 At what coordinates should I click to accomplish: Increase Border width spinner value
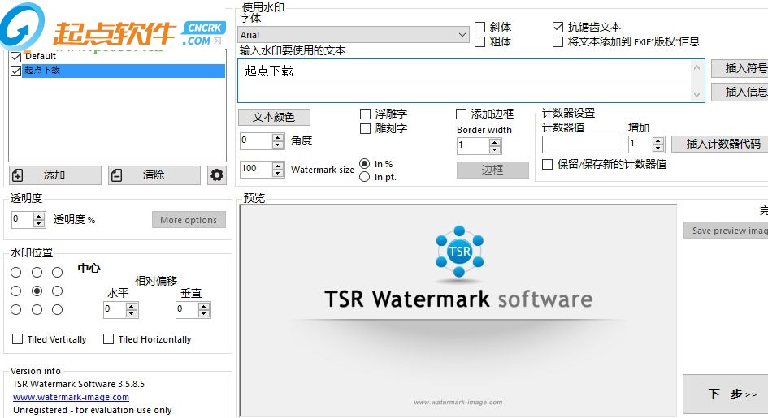coord(495,142)
